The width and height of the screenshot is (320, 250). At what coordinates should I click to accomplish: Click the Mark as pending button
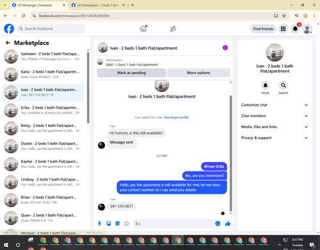131,73
